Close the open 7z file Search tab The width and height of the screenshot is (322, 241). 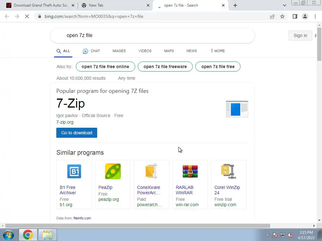(223, 6)
